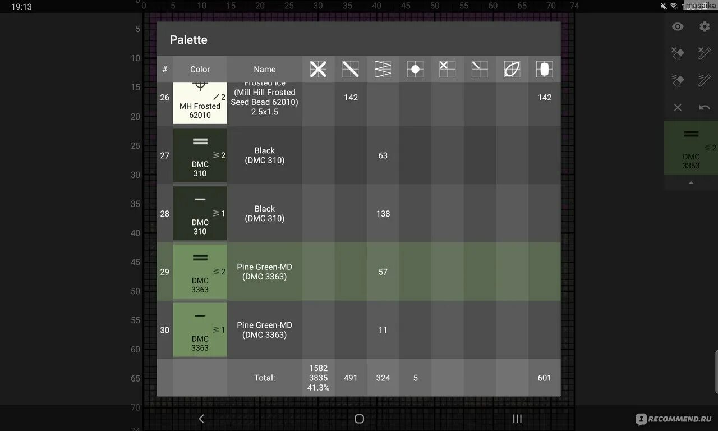The image size is (718, 431).
Task: Click row number 27
Action: coord(164,155)
